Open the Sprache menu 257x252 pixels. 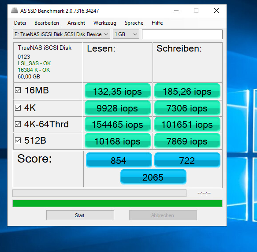point(134,23)
